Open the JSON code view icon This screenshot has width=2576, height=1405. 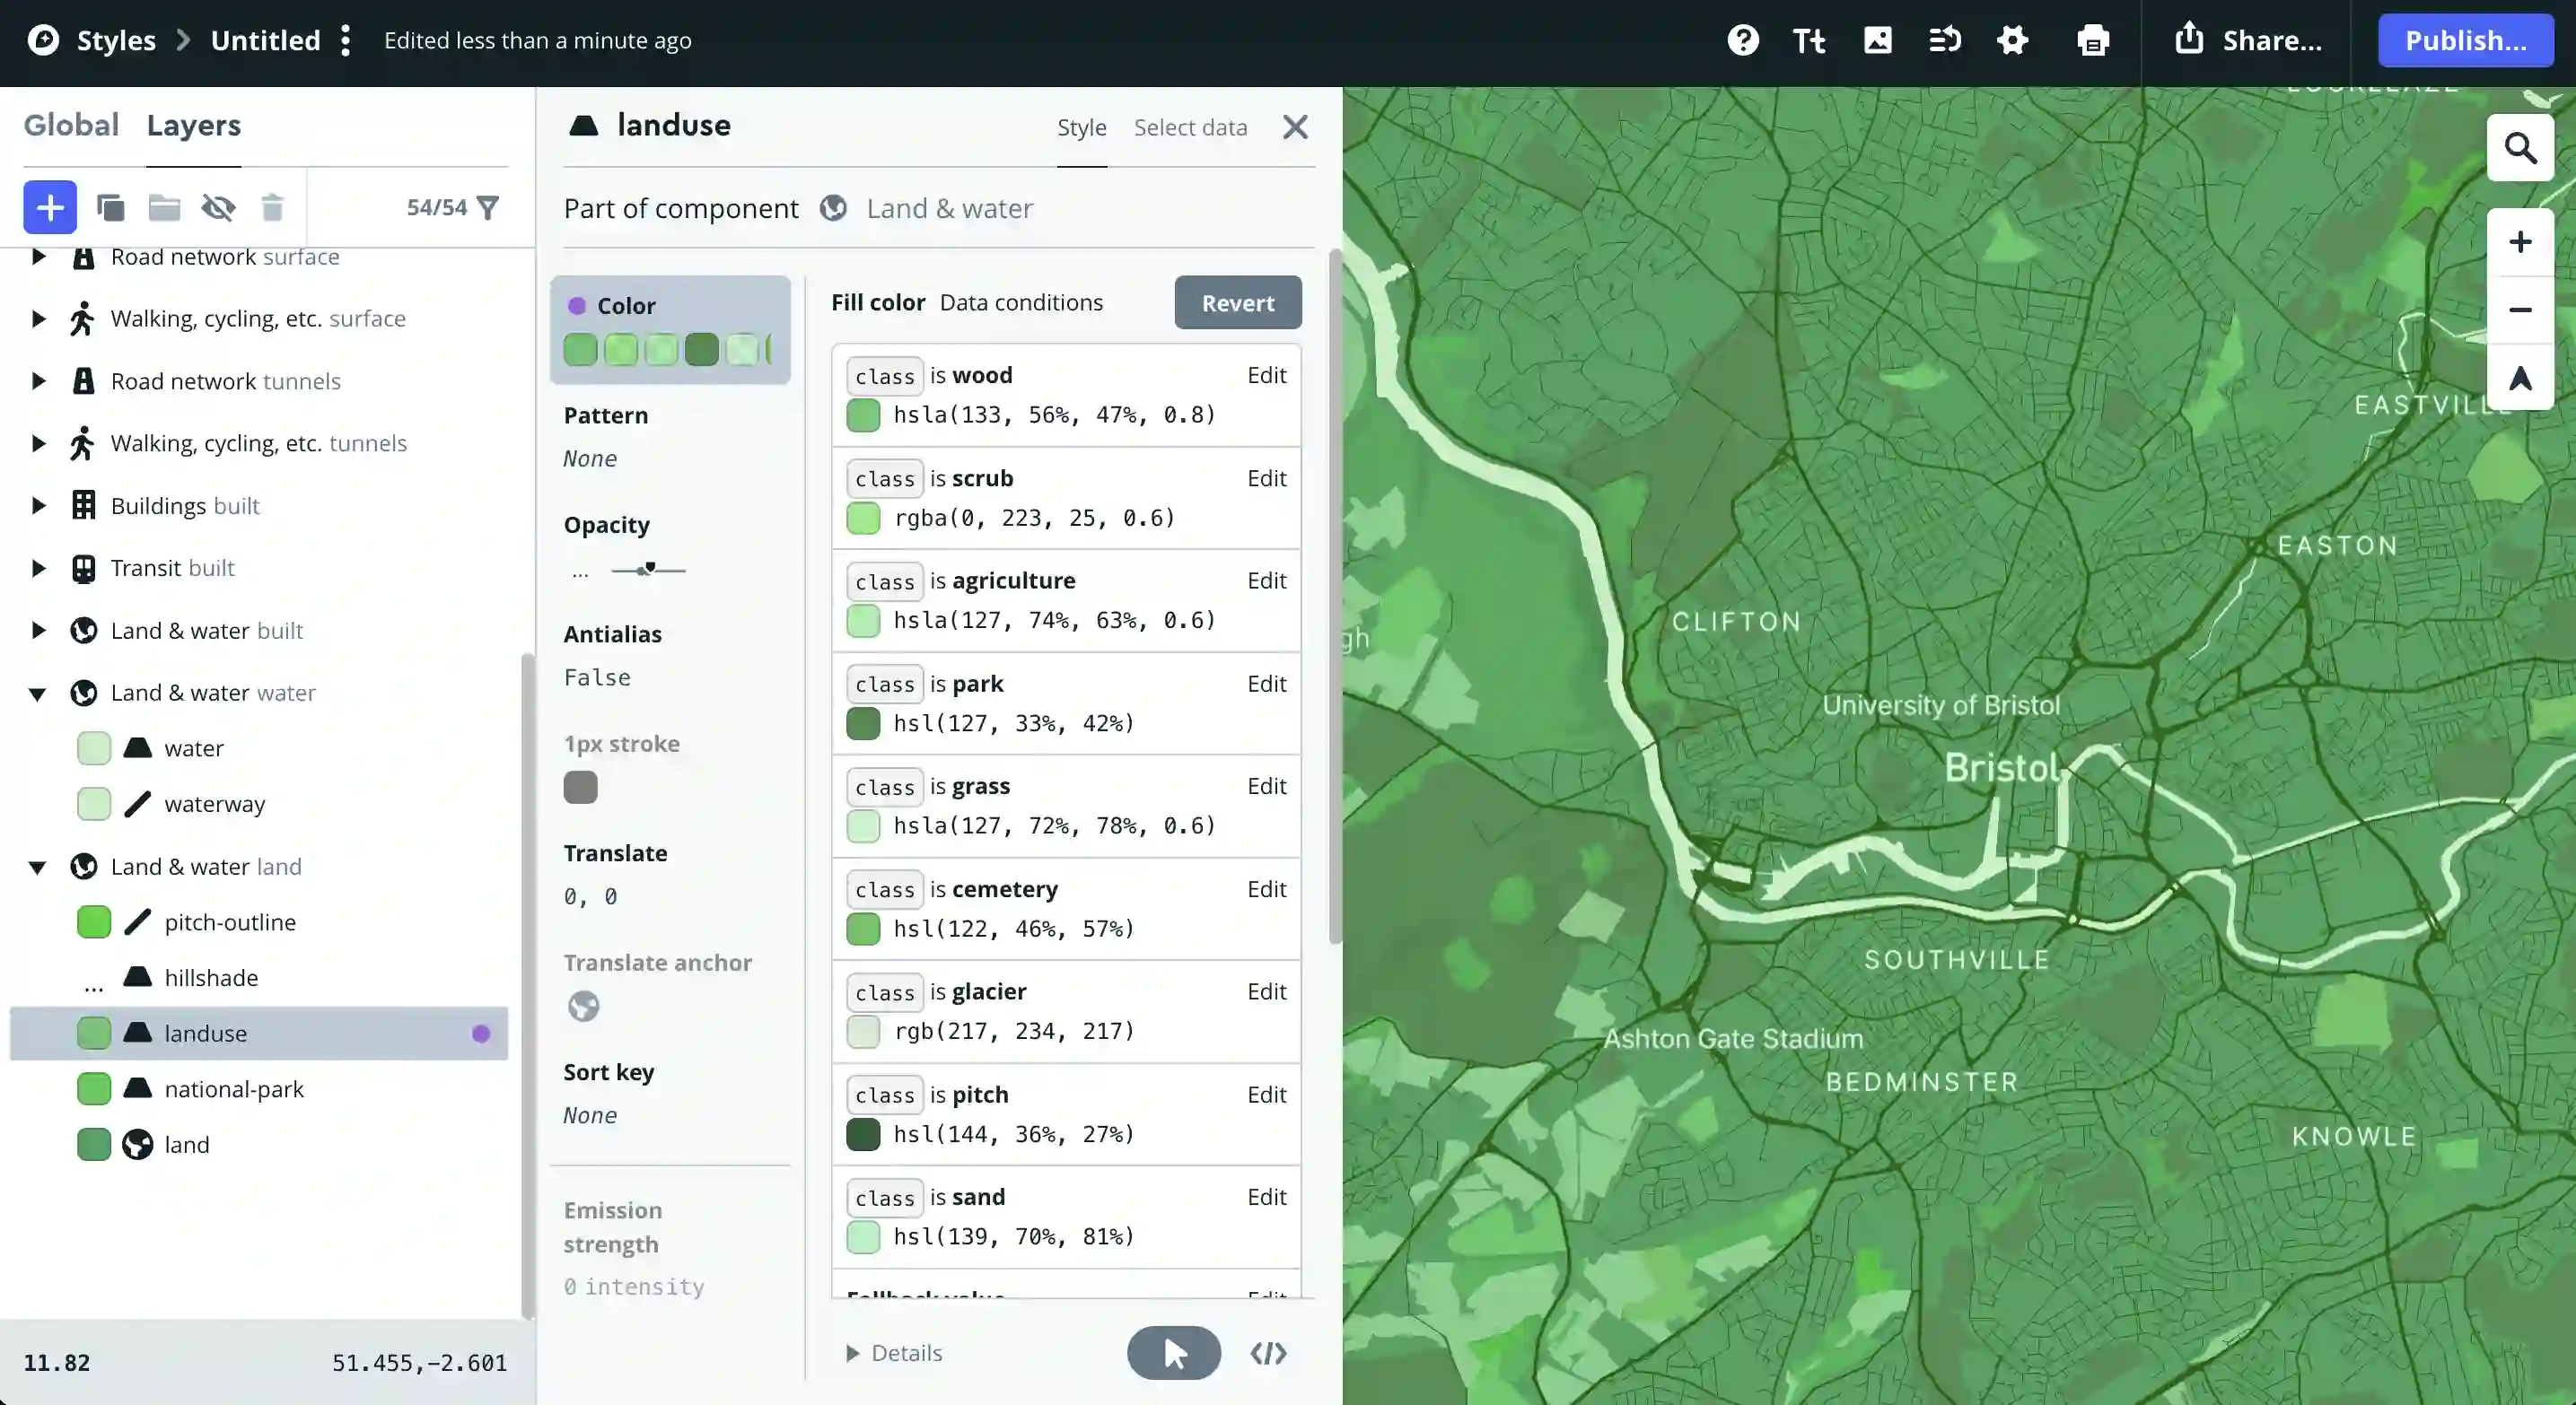(x=1268, y=1353)
